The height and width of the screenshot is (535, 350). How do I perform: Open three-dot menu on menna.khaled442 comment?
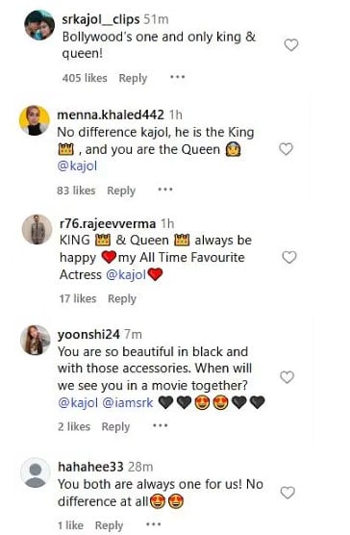(165, 190)
